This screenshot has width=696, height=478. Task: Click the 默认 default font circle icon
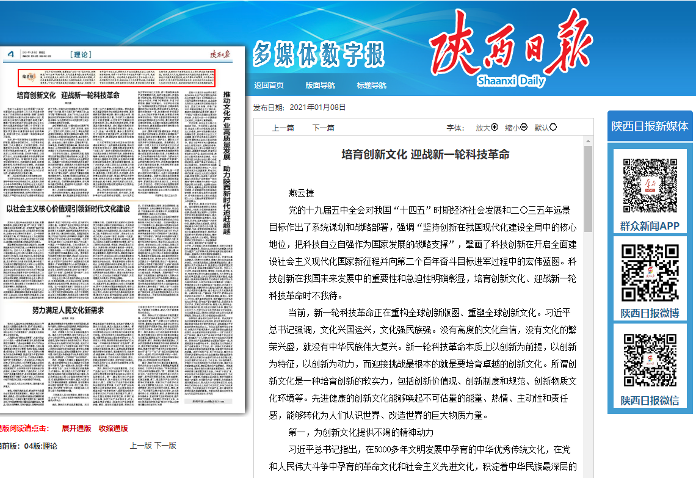point(553,128)
